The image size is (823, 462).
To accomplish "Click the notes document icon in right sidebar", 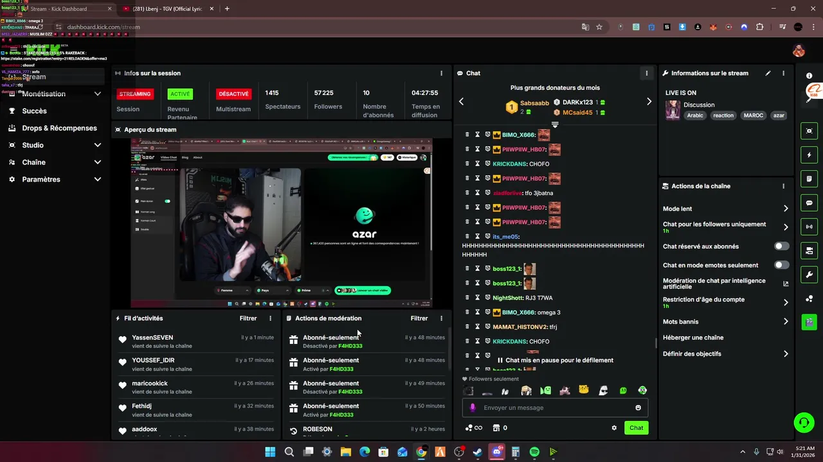I will (809, 178).
